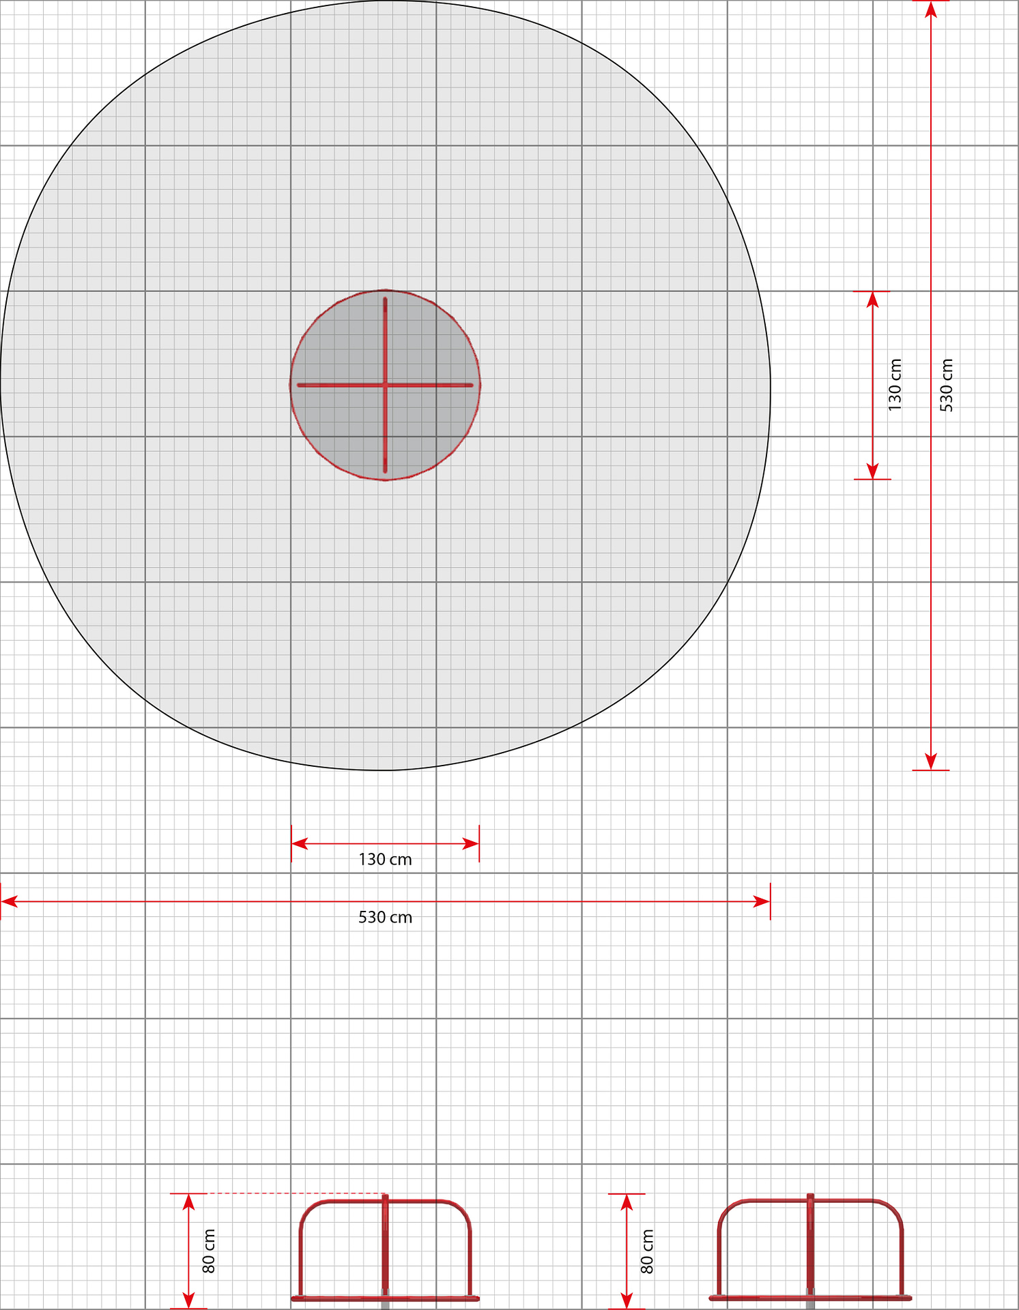The width and height of the screenshot is (1019, 1310).
Task: Click left arrowhead of 530 cm horizontal line
Action: point(9,901)
